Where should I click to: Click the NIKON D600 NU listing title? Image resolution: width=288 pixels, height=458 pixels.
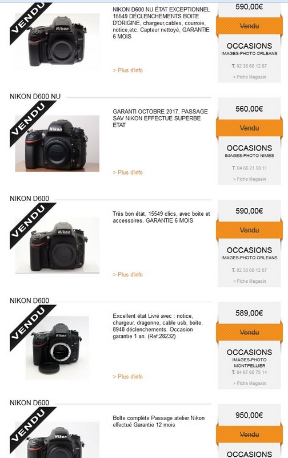(35, 96)
